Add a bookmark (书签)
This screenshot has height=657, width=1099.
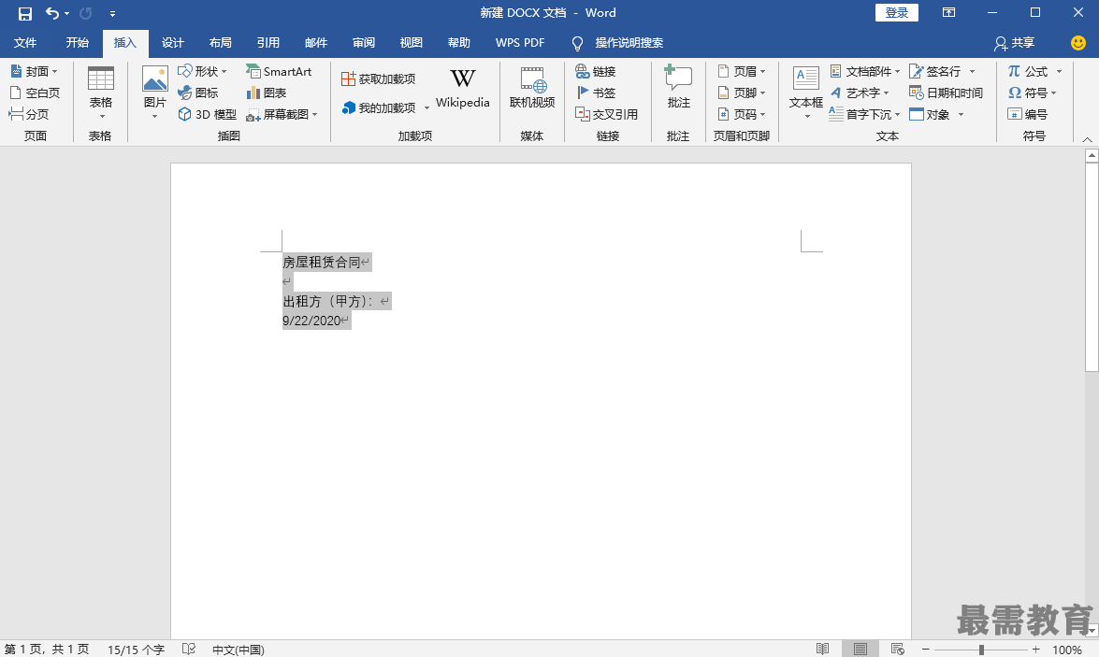(595, 93)
